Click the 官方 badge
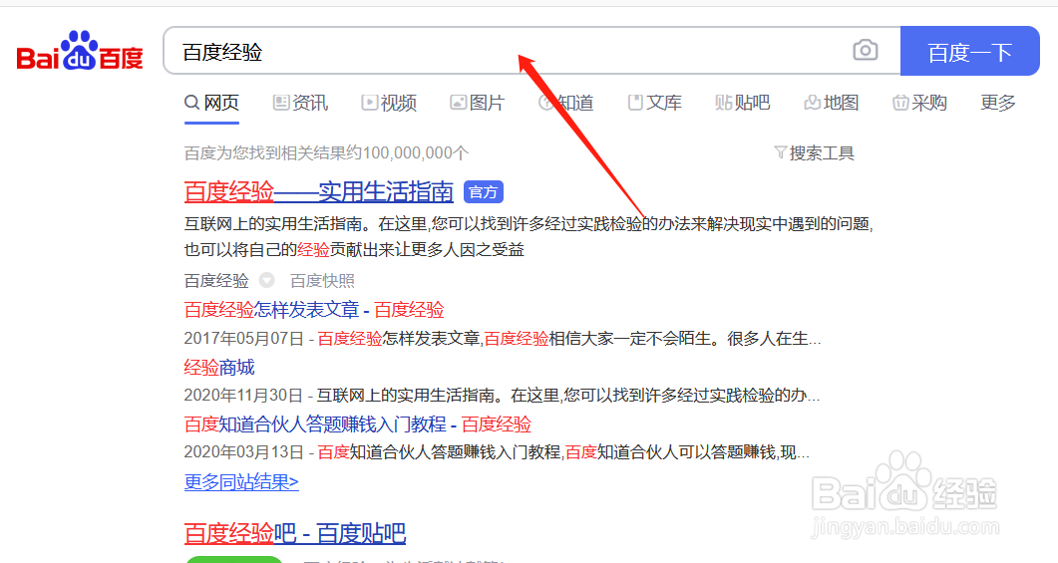The image size is (1058, 563). tap(483, 192)
